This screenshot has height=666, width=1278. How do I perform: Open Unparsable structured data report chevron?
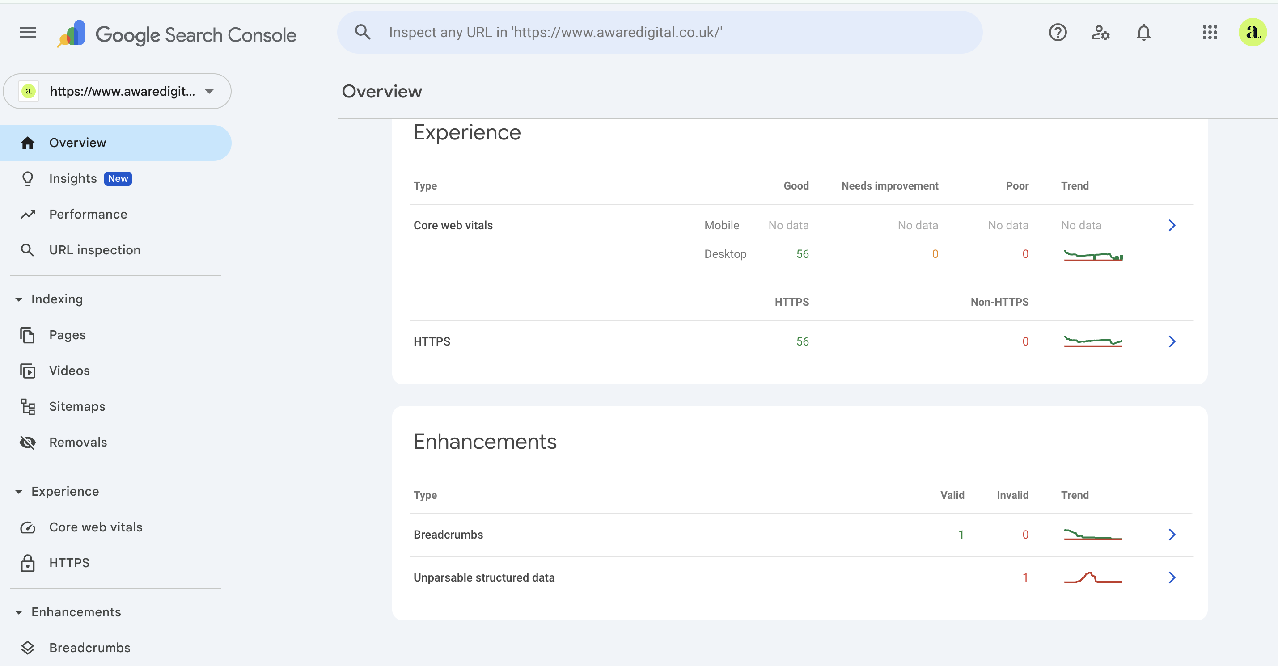tap(1172, 578)
